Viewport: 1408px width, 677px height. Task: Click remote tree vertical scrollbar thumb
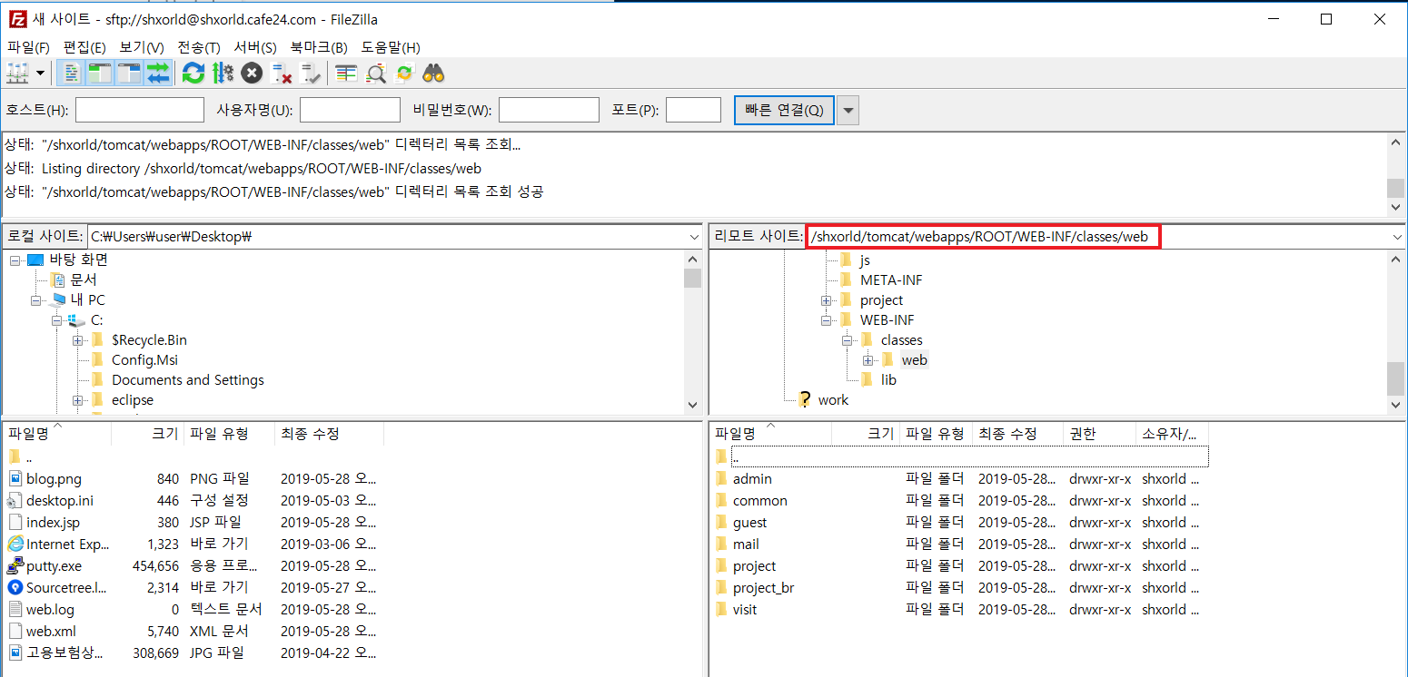click(x=1395, y=378)
